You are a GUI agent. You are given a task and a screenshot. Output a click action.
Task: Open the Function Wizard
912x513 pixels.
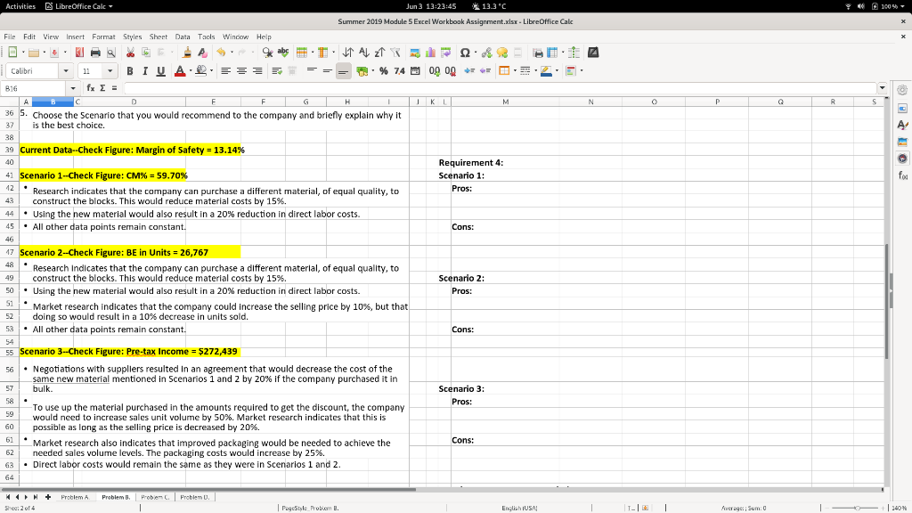[91, 88]
